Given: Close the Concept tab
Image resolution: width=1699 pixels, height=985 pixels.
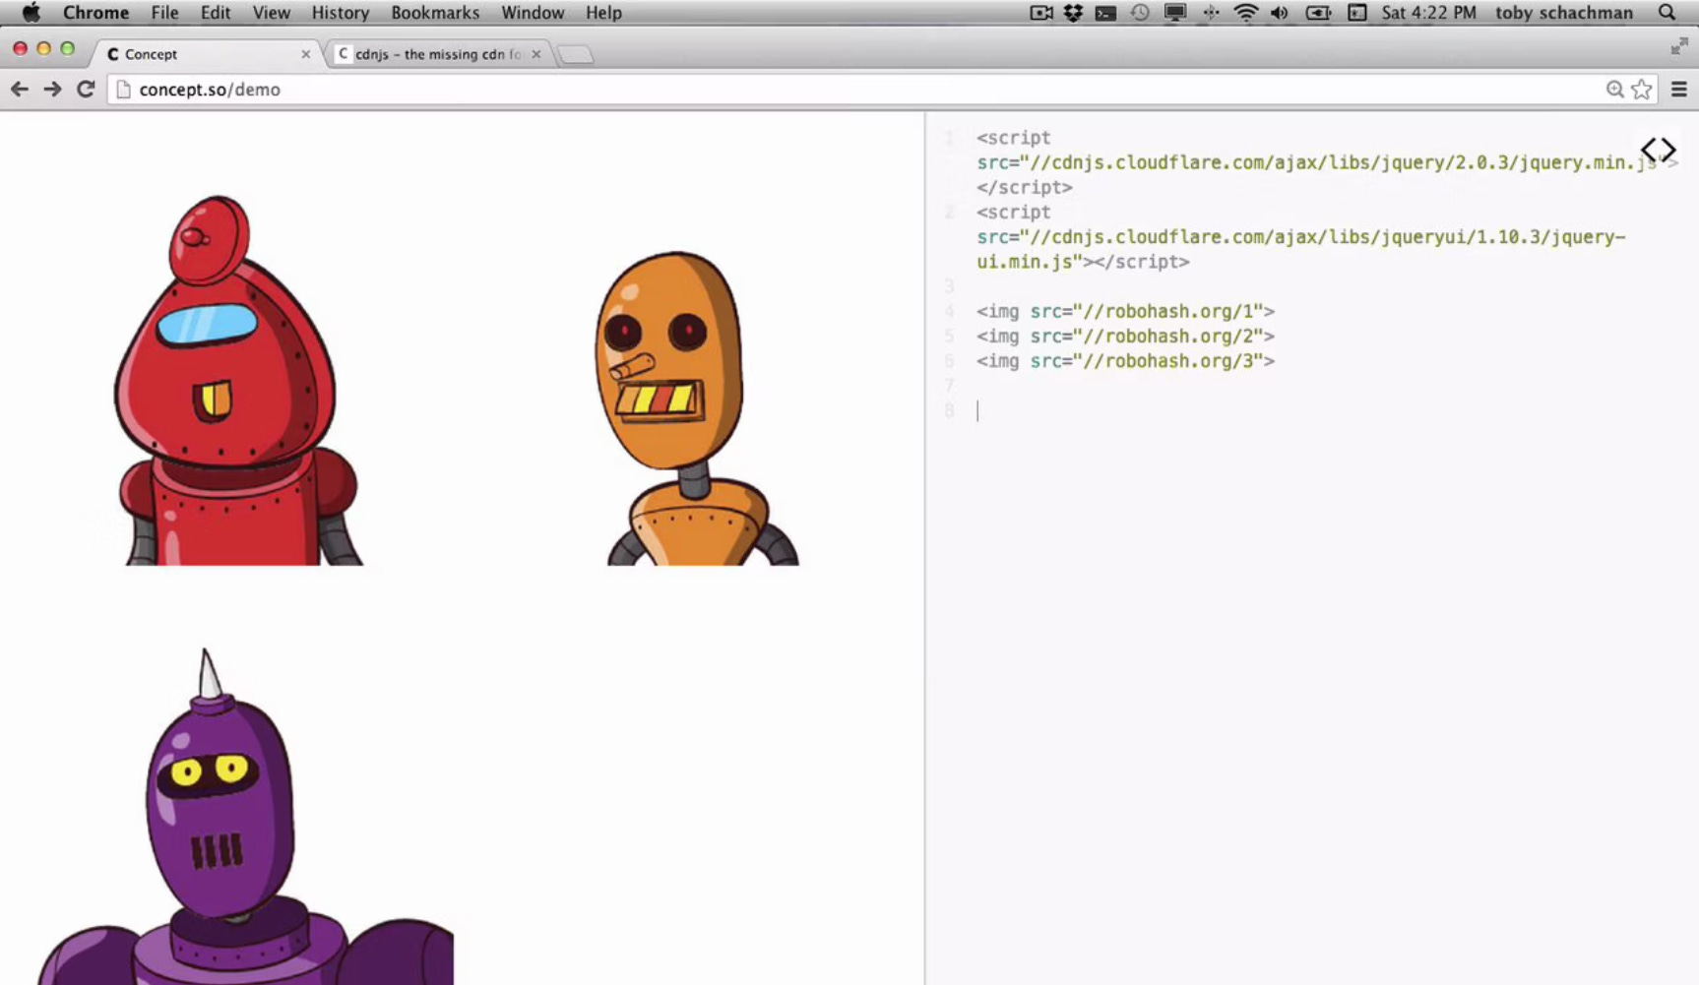Looking at the screenshot, I should (x=305, y=54).
